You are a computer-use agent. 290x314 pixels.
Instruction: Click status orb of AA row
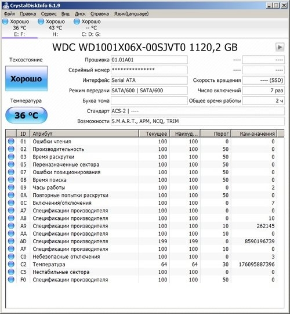(x=11, y=233)
